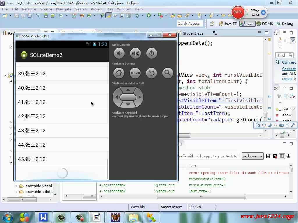
Task: Click the Open Type icon
Action: point(173,16)
